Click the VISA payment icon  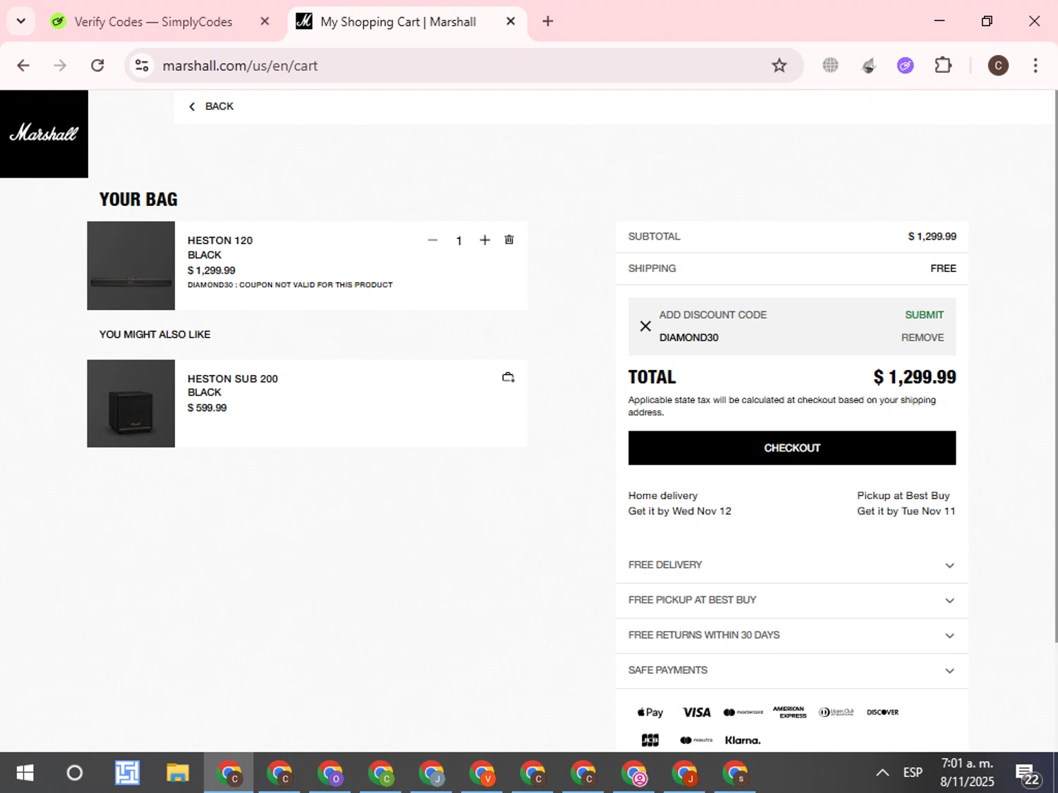click(696, 712)
